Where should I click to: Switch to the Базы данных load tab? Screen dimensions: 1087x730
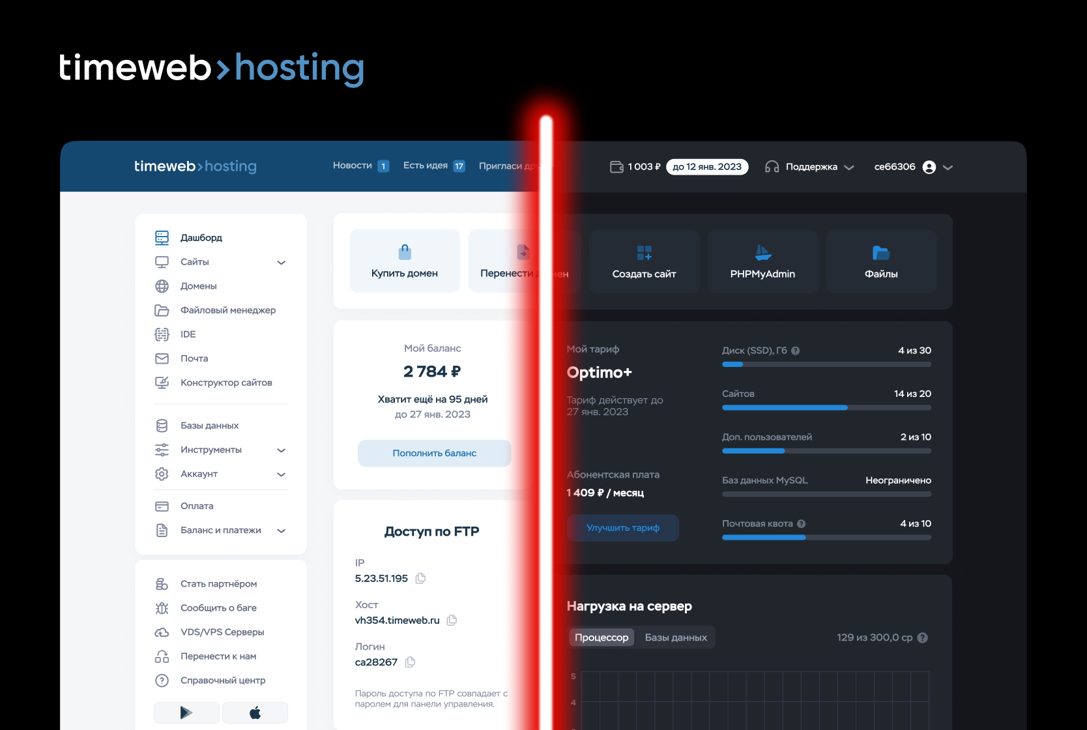point(676,637)
